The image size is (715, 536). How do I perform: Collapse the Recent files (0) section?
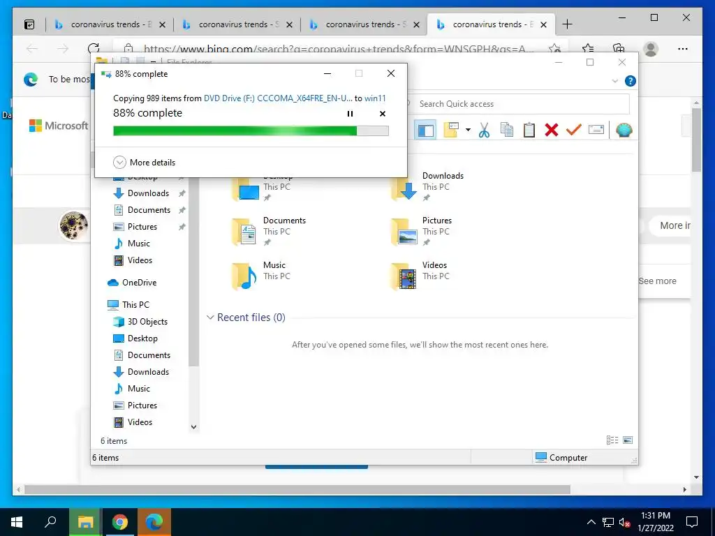[x=210, y=318]
